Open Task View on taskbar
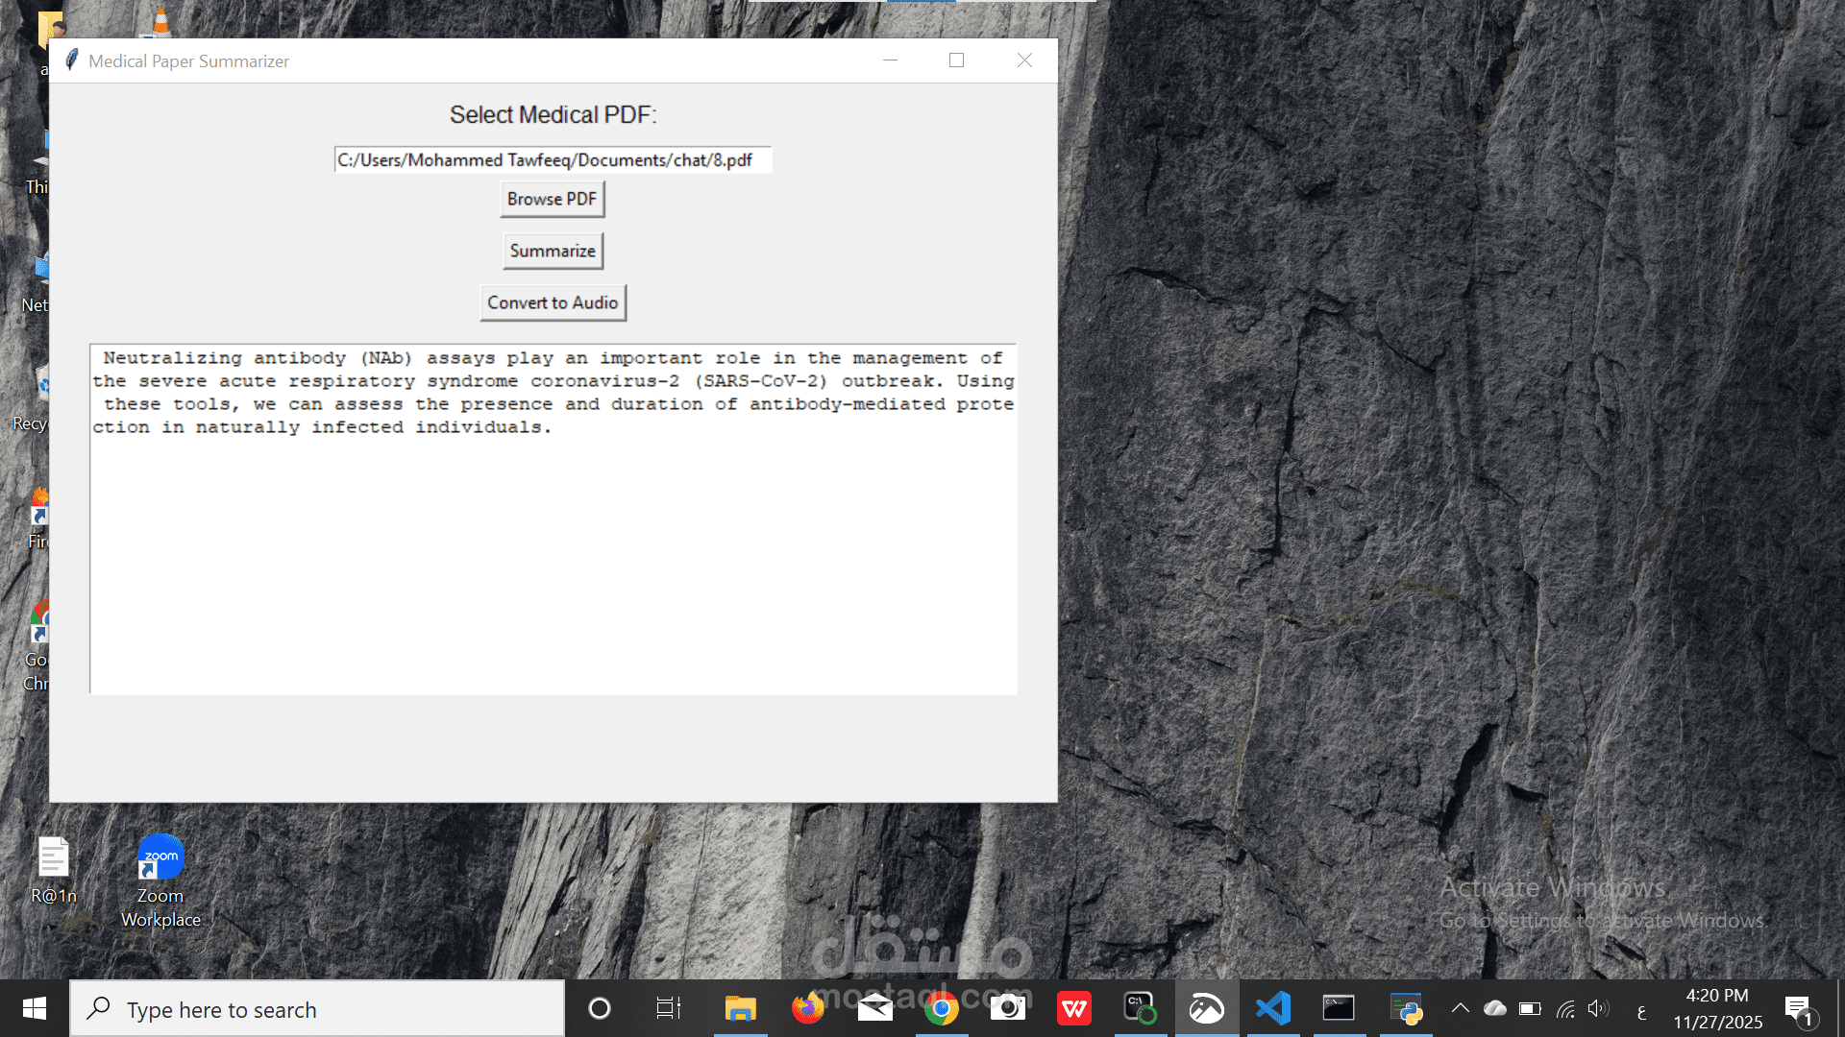Screen dimensions: 1845x1037 pyautogui.click(x=668, y=1008)
